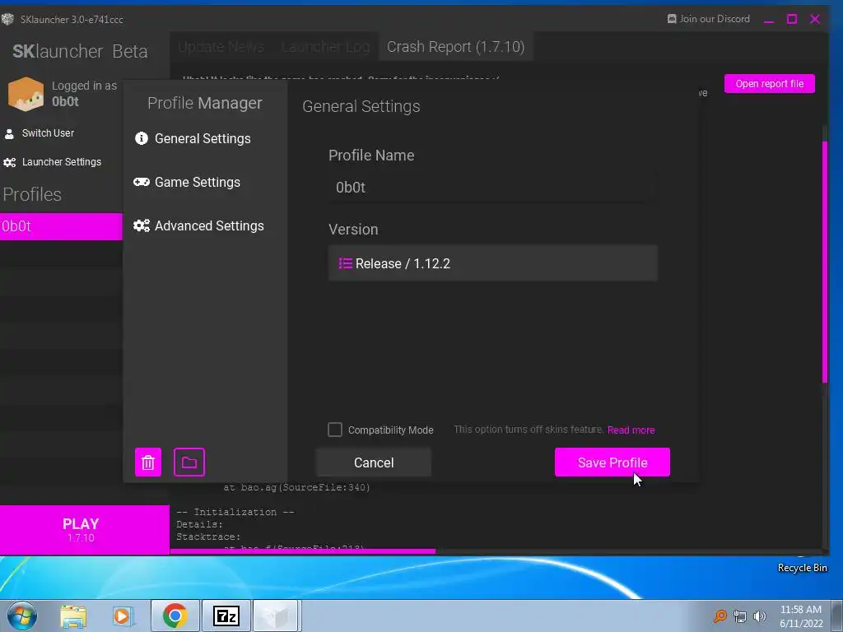Click the Discord logo icon

pos(672,19)
